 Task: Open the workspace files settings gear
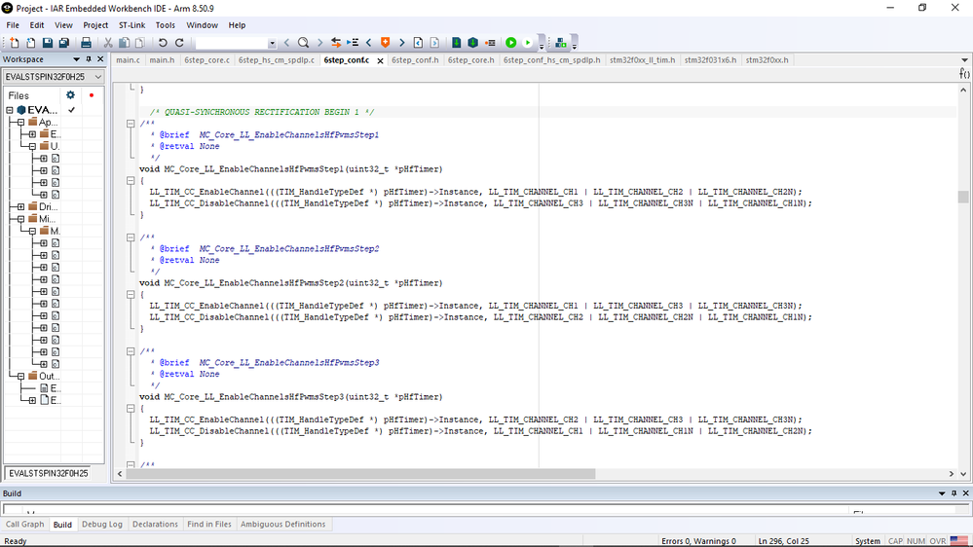click(x=71, y=94)
